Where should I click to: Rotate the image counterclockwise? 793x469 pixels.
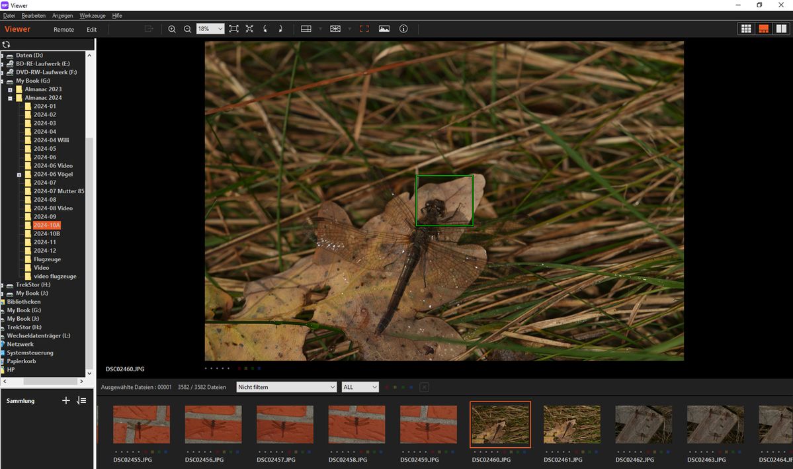(265, 29)
